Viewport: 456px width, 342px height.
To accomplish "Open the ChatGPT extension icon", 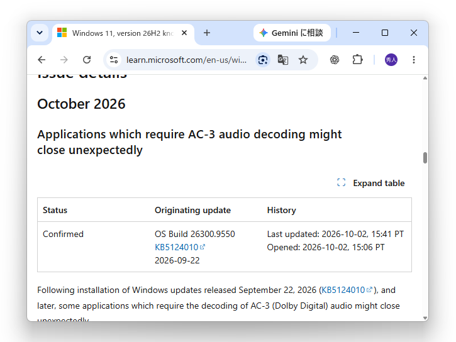I will pyautogui.click(x=335, y=60).
